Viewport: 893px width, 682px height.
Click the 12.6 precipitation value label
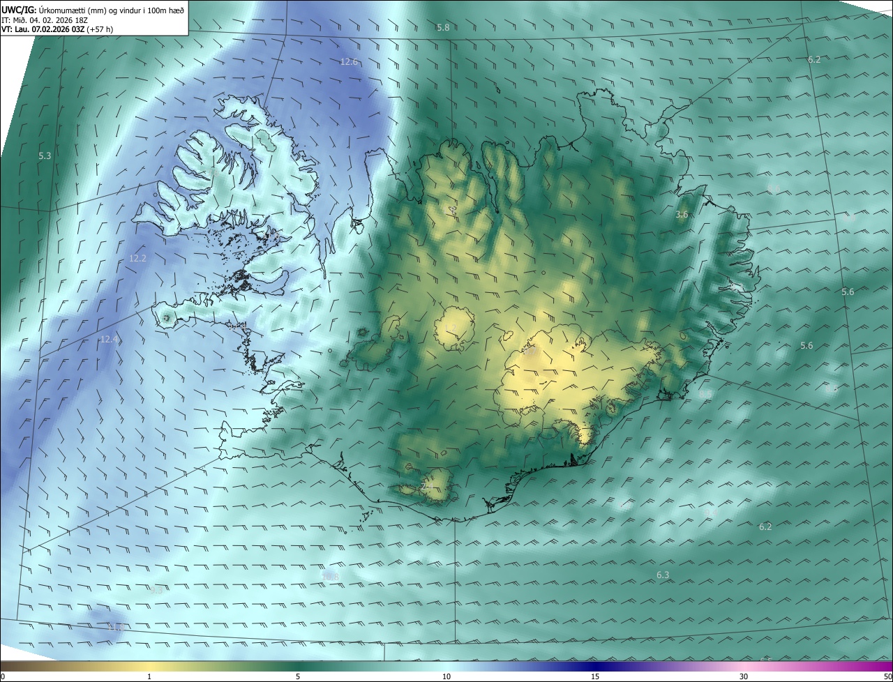point(349,61)
